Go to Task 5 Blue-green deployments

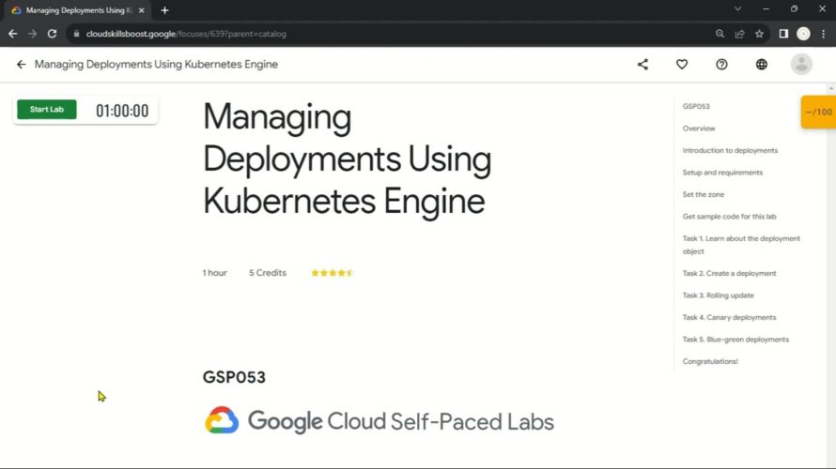click(735, 340)
